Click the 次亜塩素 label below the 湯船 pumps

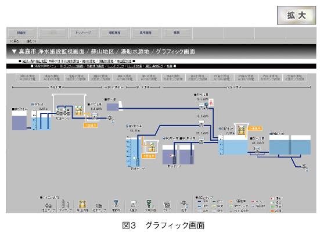91,125
